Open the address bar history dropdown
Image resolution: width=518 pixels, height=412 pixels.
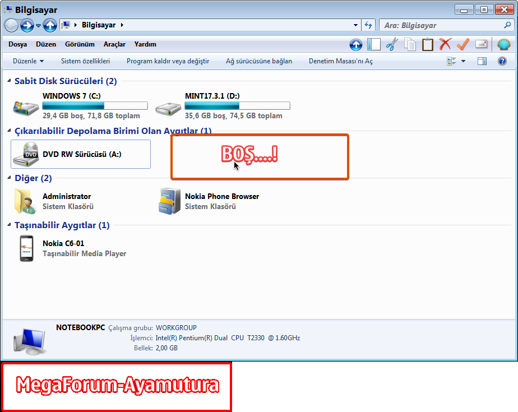355,25
